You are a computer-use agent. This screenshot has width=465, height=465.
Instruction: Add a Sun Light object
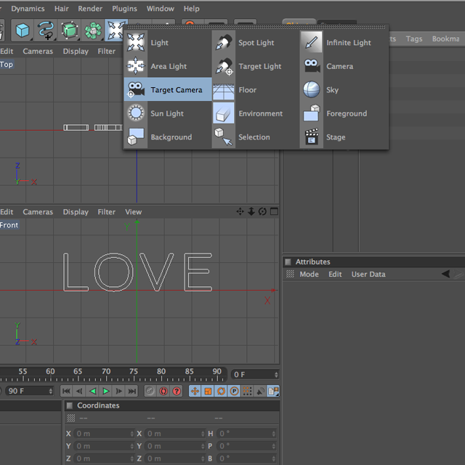click(x=168, y=113)
